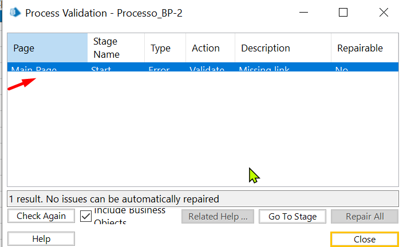Click the Type column header
The image size is (403, 247).
coord(165,48)
